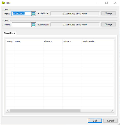Click phone book scroll left arrow
This screenshot has height=125, width=120.
8,111
